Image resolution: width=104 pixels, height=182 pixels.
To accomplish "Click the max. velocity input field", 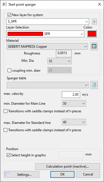I will pyautogui.click(x=71, y=95).
